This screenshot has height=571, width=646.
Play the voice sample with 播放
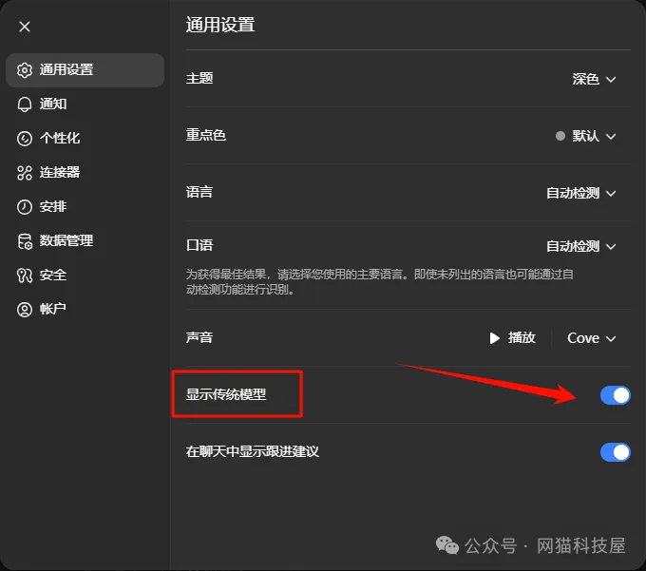512,338
